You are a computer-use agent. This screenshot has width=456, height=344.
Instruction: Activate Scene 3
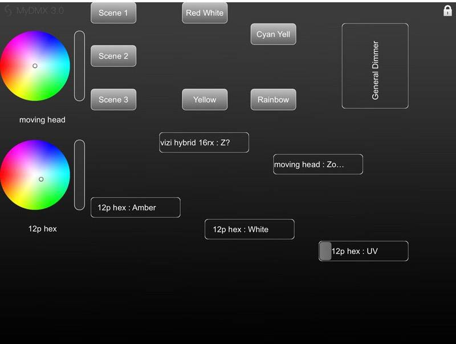[113, 99]
